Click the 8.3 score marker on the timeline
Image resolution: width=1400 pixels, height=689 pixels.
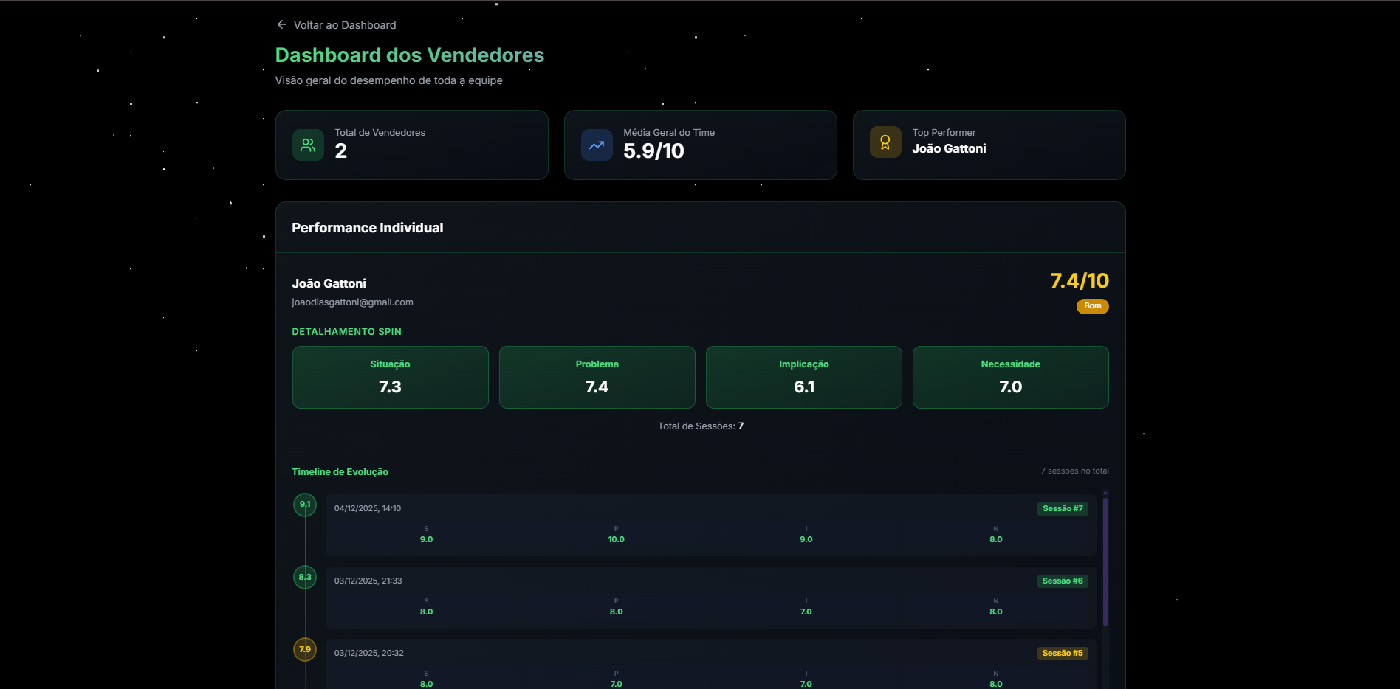point(304,577)
